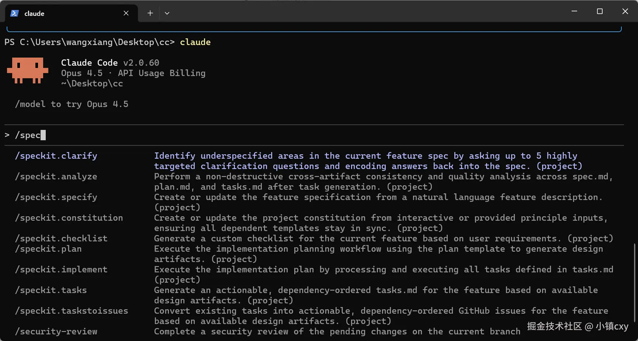
Task: Select the /speckit.taskstoissues command
Action: click(72, 311)
